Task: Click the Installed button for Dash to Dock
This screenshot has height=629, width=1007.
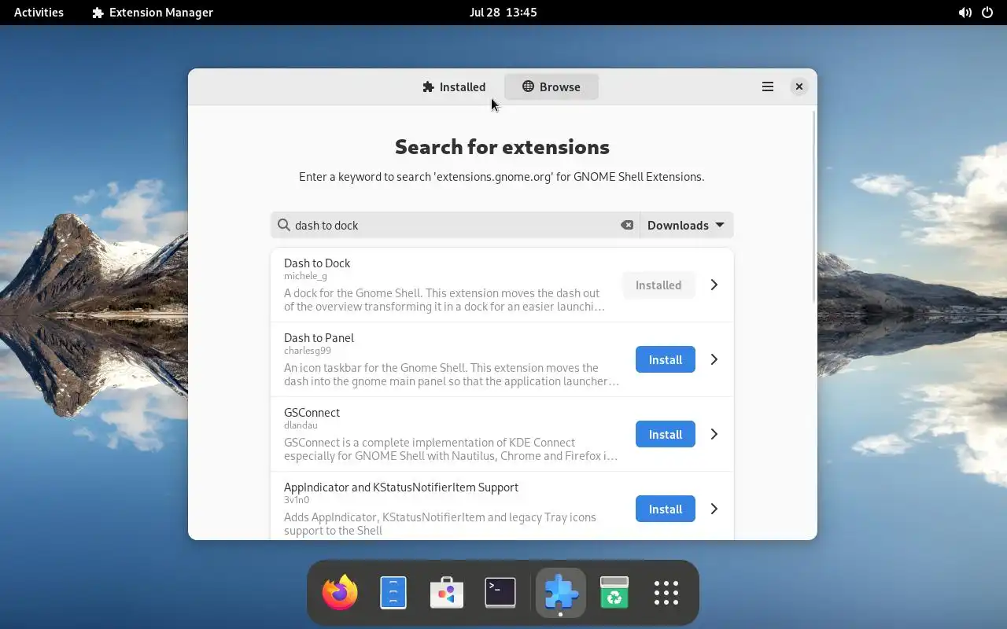Action: pyautogui.click(x=658, y=285)
